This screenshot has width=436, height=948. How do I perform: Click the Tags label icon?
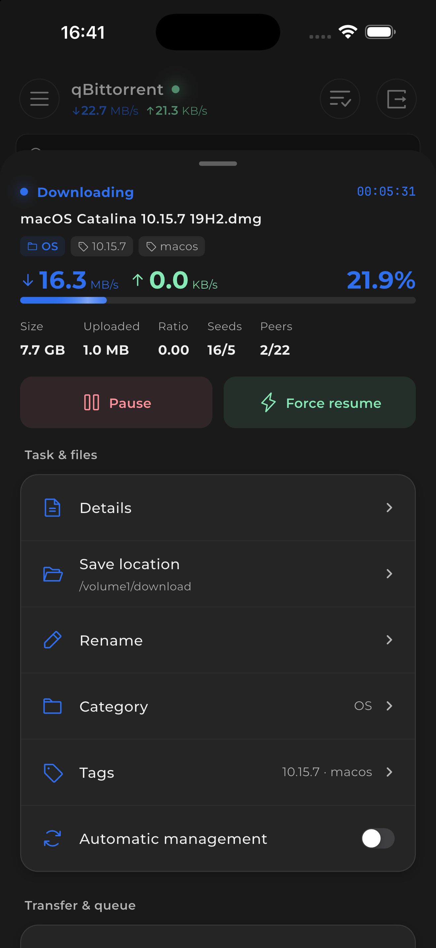pos(53,772)
